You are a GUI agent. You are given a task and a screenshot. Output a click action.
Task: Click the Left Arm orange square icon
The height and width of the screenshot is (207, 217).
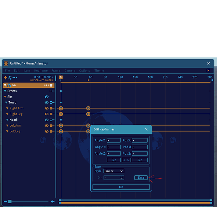point(51,126)
